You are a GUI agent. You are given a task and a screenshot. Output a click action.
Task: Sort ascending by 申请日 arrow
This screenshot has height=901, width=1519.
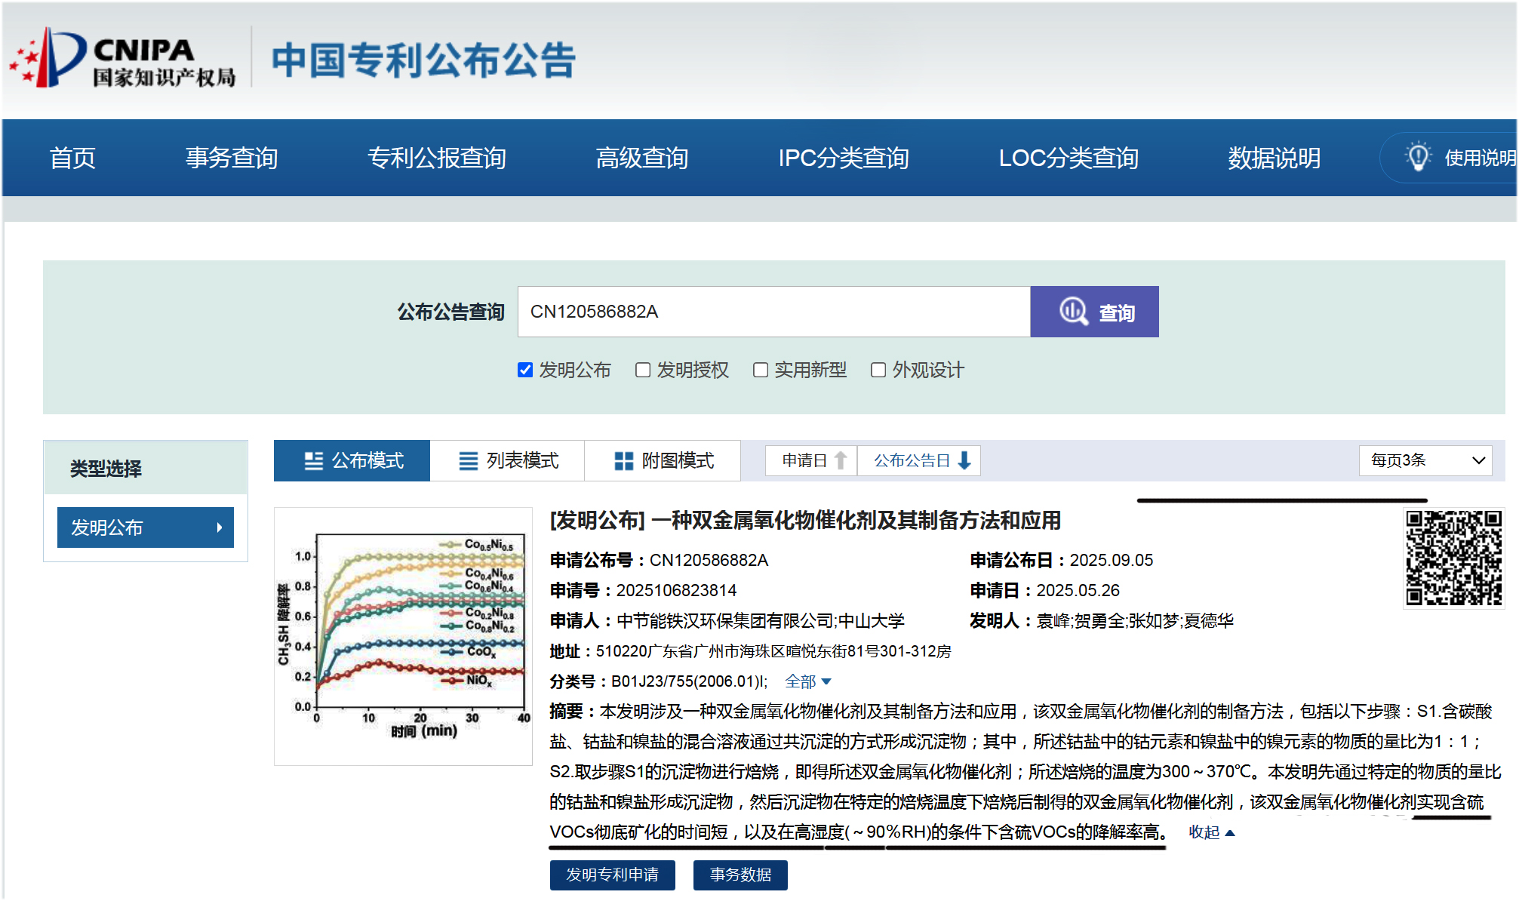pos(841,460)
